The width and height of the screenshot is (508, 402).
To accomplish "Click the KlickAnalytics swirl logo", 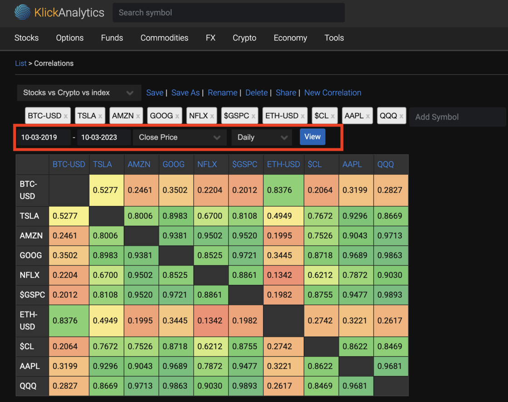I will [22, 12].
